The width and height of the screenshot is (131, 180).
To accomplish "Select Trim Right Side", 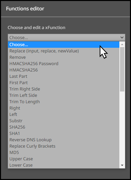I will (64, 89).
